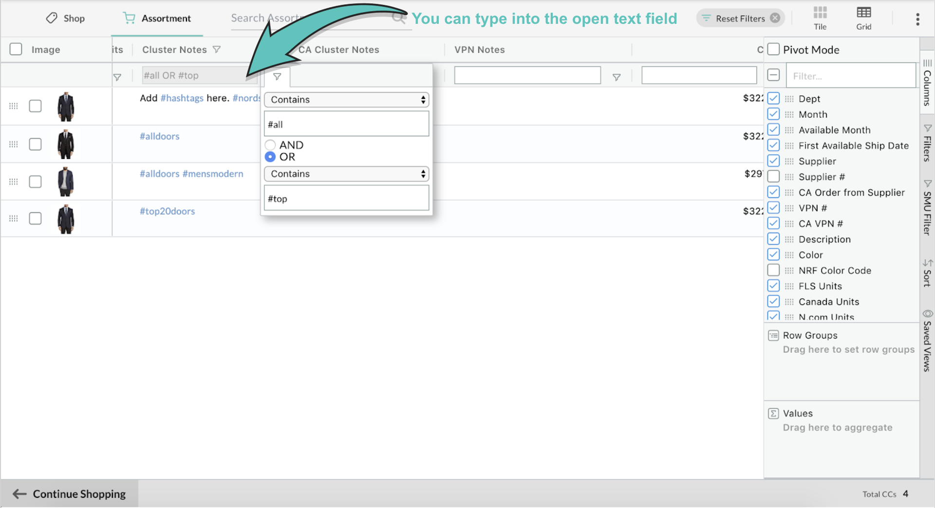Uncheck the Dept column checkbox
935x508 pixels.
click(x=773, y=99)
